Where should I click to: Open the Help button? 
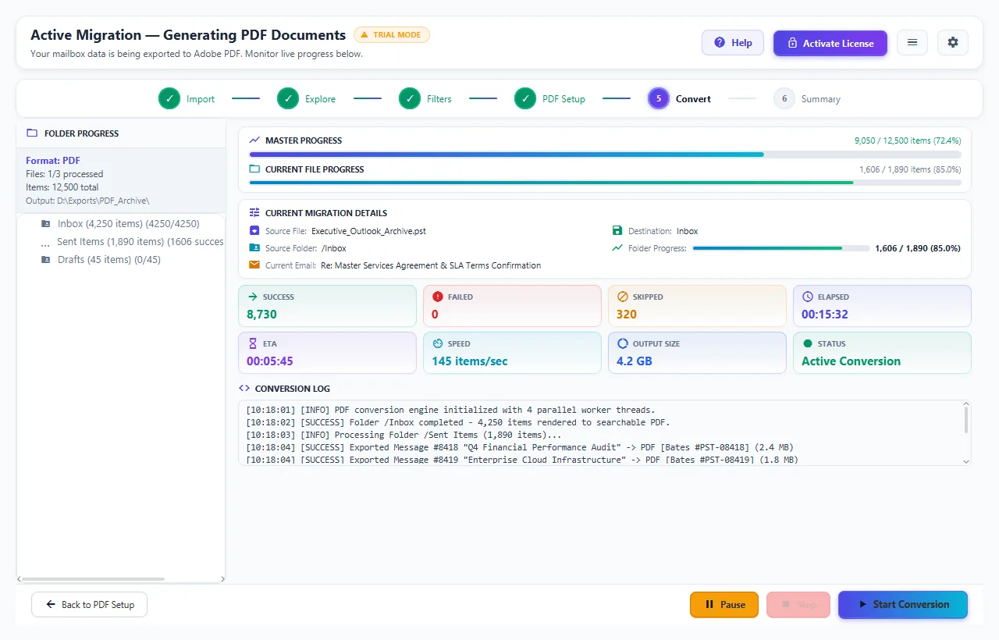tap(733, 43)
